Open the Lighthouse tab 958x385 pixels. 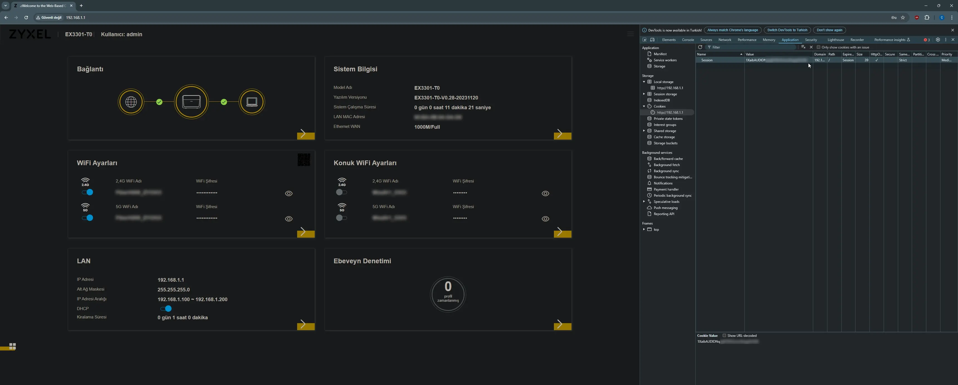tap(836, 40)
